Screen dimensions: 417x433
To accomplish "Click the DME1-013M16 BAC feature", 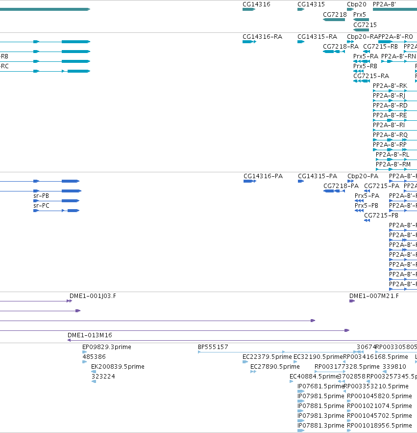I will click(x=242, y=340).
